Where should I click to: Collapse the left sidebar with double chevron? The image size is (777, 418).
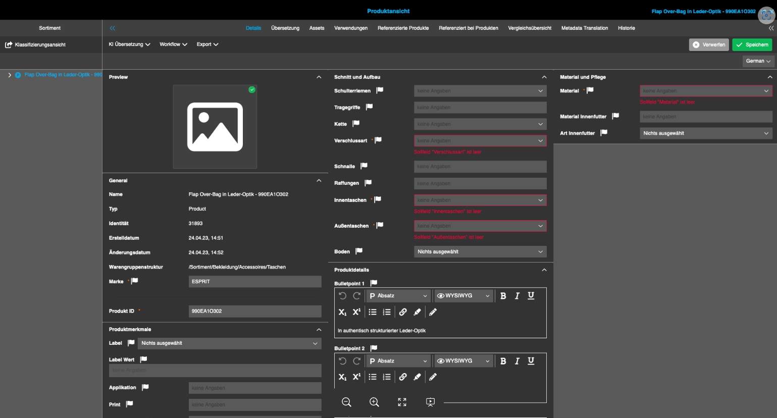pos(112,28)
